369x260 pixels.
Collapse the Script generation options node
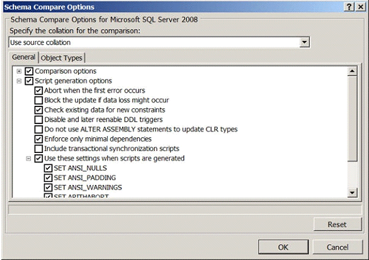point(19,81)
